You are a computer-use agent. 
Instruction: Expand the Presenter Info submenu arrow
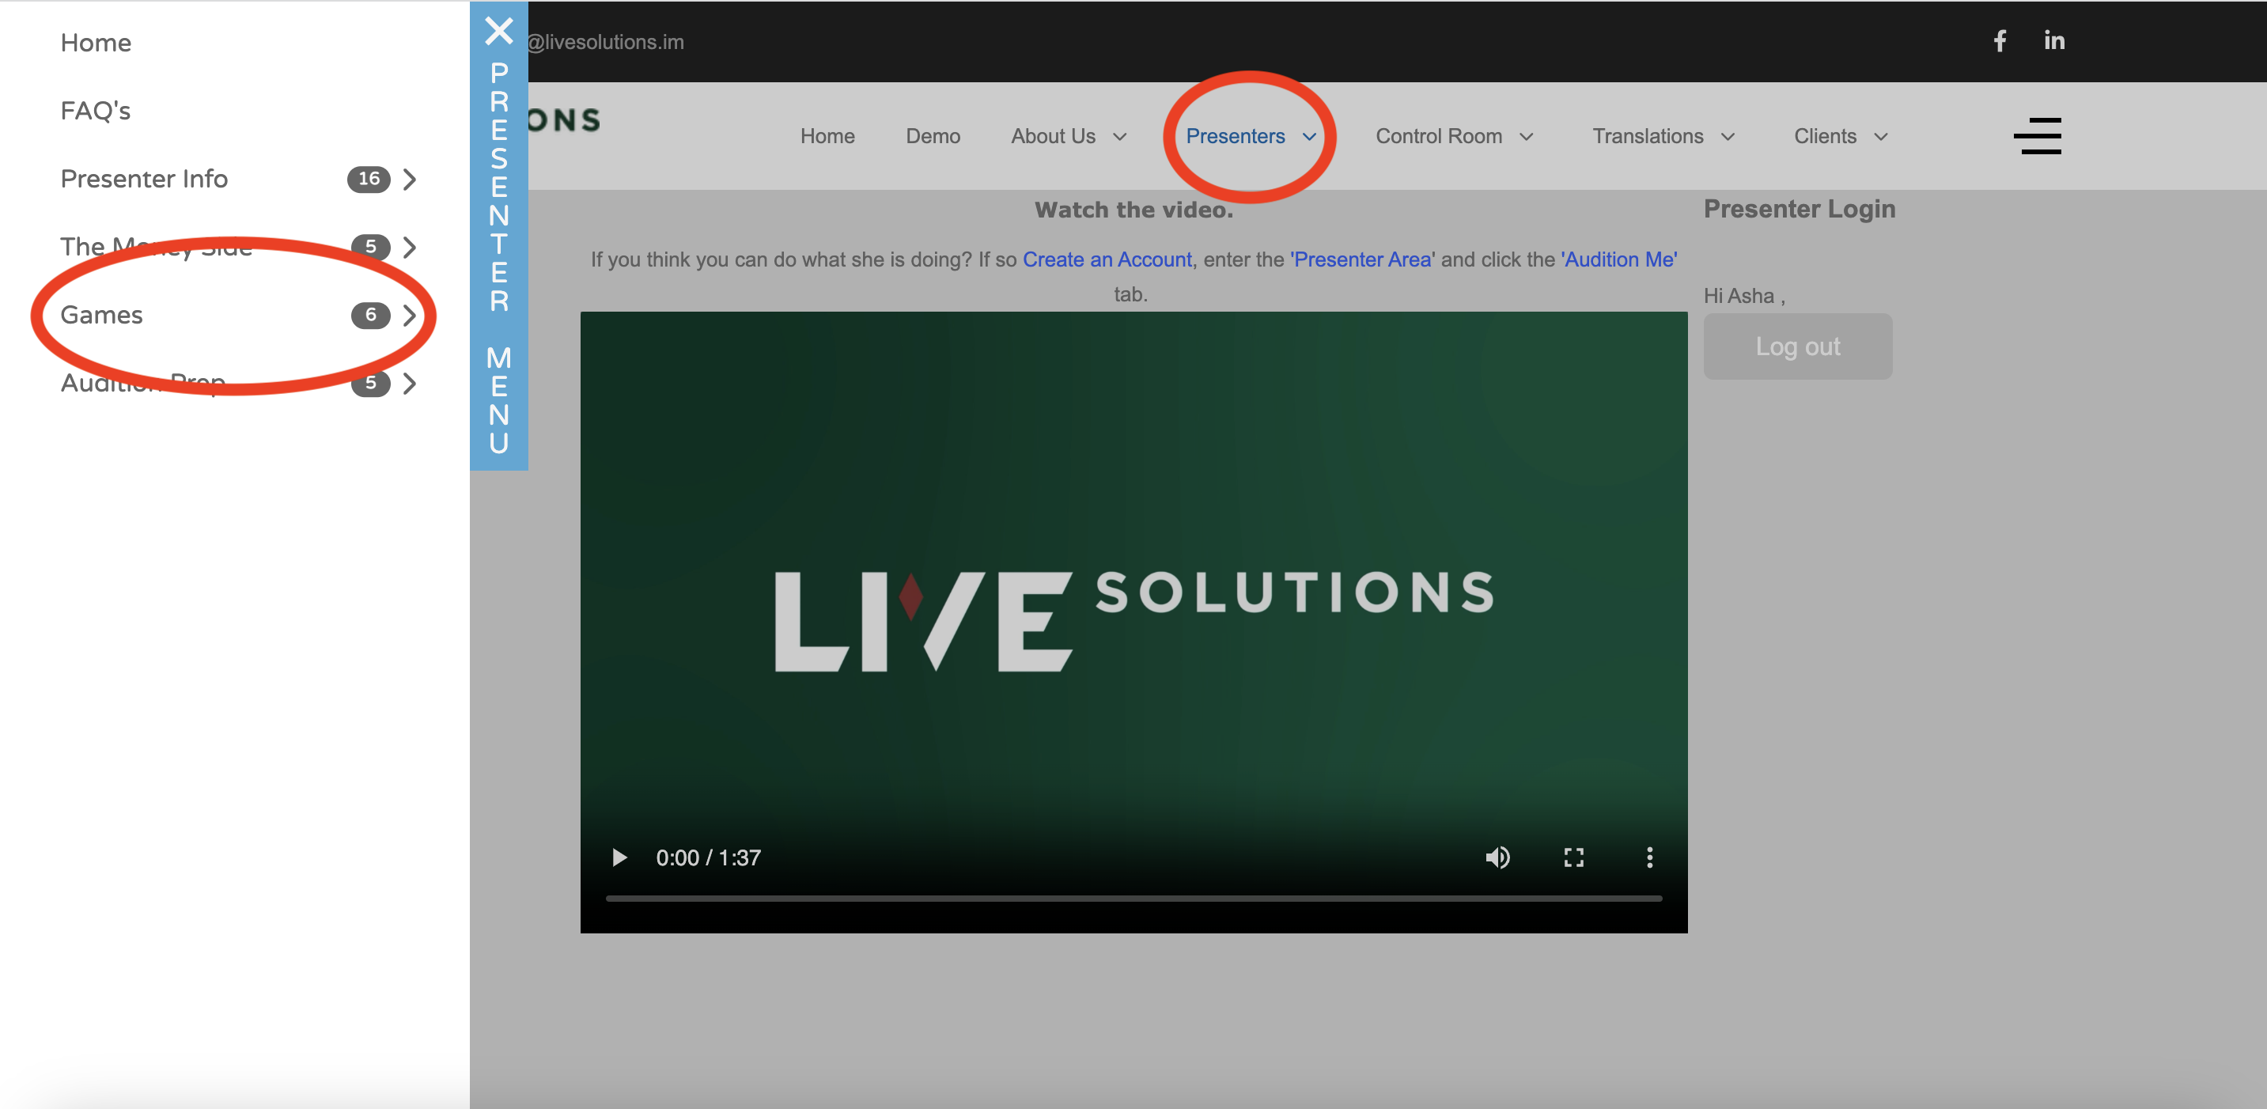[409, 180]
